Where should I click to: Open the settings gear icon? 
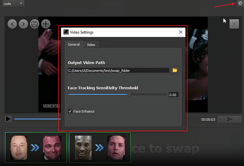(240, 3)
